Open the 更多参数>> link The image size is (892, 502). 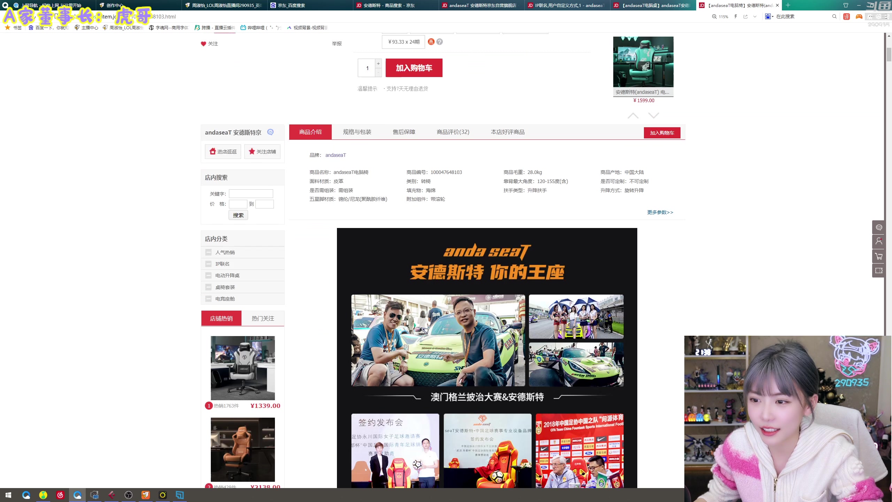pos(660,212)
